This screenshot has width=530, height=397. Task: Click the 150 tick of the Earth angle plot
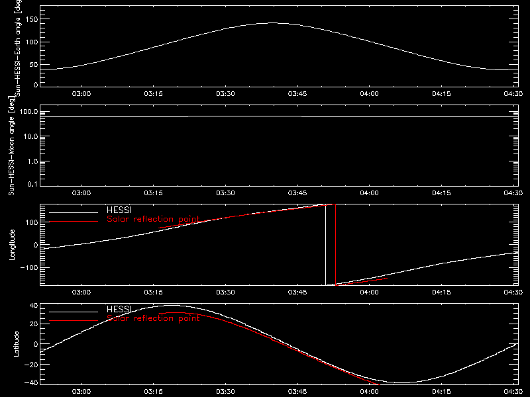[32, 19]
